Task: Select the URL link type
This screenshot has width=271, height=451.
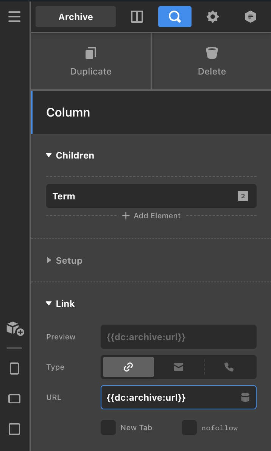Action: (128, 367)
